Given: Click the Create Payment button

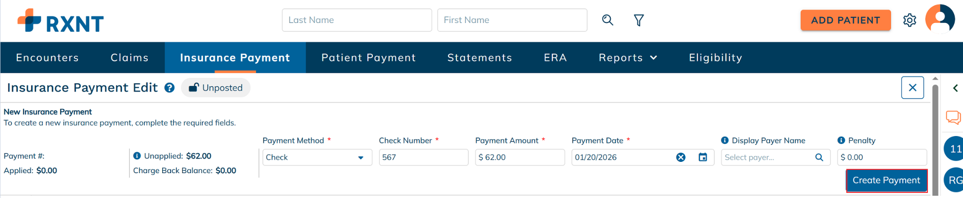Looking at the screenshot, I should [x=886, y=180].
